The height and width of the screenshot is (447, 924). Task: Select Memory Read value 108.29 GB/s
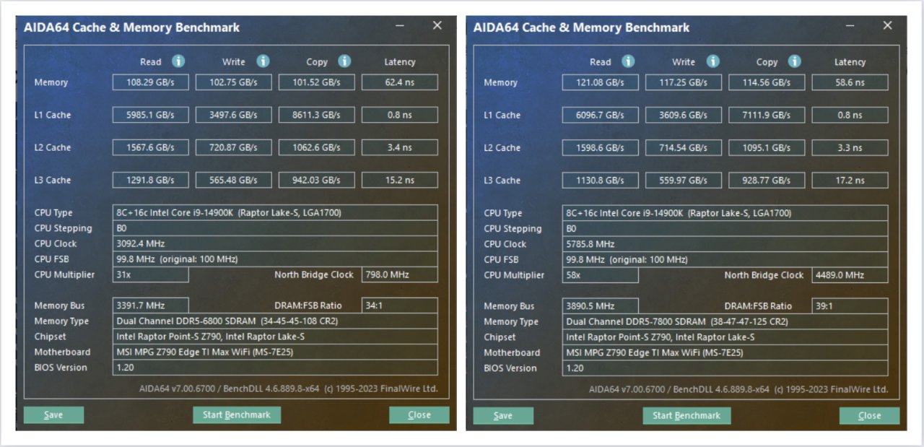(x=150, y=82)
